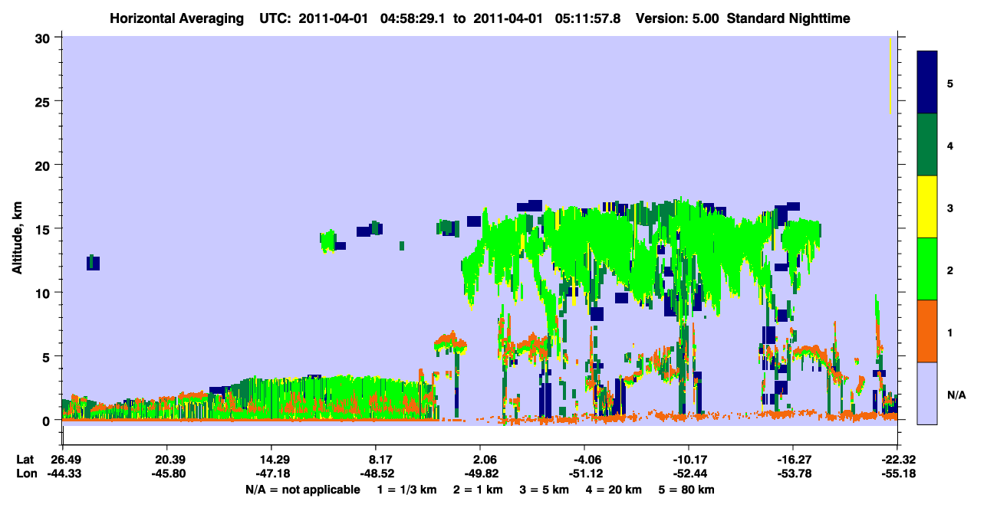Image resolution: width=997 pixels, height=511 pixels.
Task: Click latitude value -10.17
Action: pos(689,460)
